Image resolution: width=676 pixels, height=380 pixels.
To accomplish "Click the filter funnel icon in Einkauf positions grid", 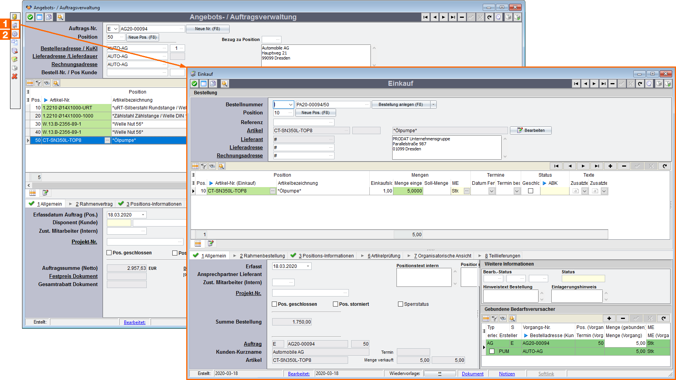I will click(204, 166).
